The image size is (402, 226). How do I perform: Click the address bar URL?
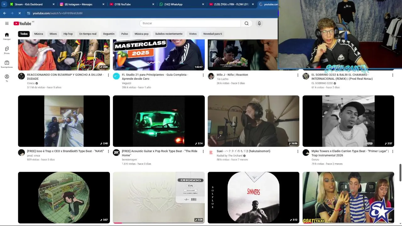click(57, 13)
